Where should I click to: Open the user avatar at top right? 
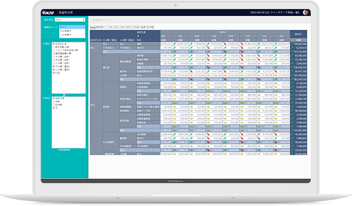(306, 12)
